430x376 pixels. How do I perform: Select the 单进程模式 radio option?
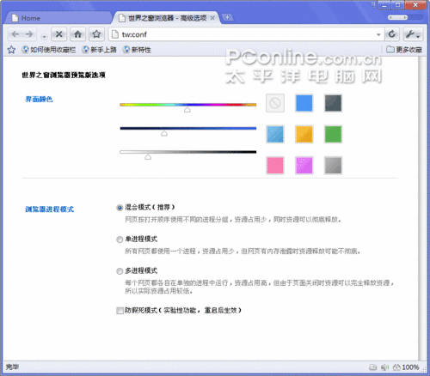tap(120, 240)
